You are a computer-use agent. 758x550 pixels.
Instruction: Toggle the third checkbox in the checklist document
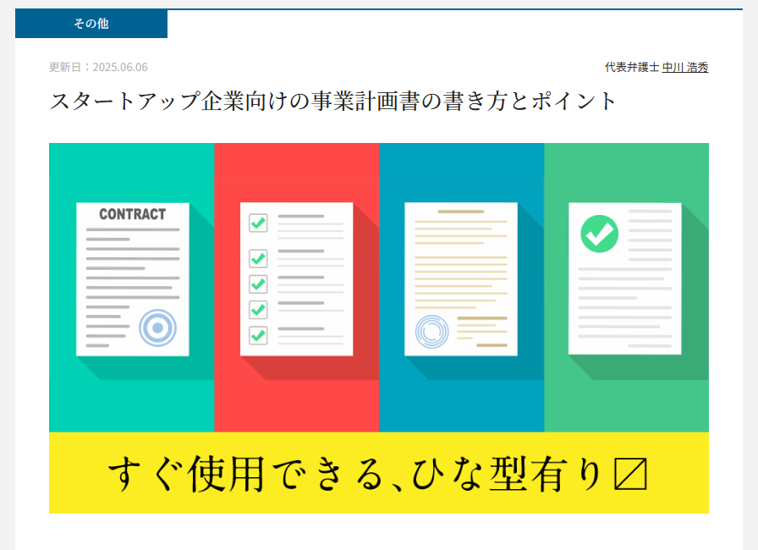point(258,283)
